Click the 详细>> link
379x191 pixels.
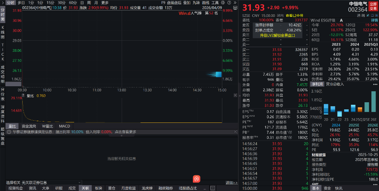click(x=232, y=183)
